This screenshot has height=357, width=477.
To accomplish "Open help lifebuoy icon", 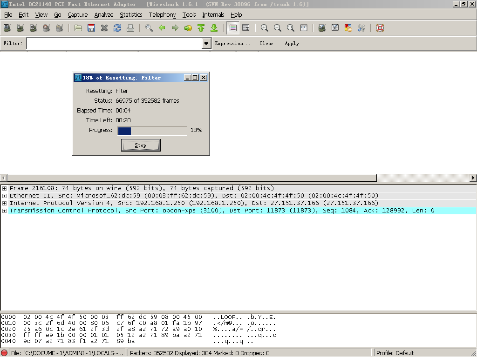I will [380, 28].
